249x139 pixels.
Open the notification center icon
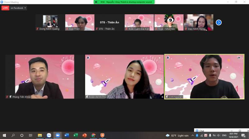click(x=243, y=135)
